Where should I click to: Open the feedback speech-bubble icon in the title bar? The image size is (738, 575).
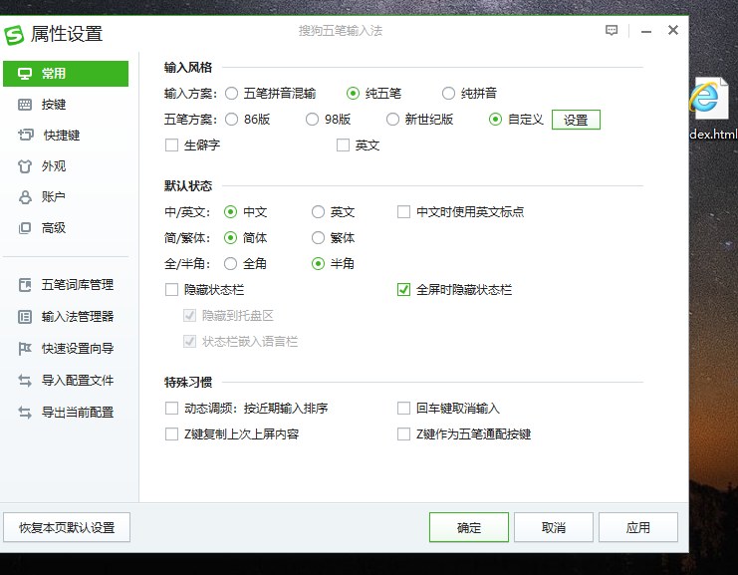click(x=612, y=31)
